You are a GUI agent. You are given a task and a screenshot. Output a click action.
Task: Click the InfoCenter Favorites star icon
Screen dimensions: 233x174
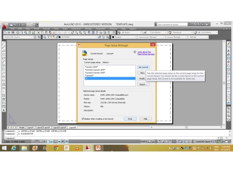pyautogui.click(x=203, y=24)
